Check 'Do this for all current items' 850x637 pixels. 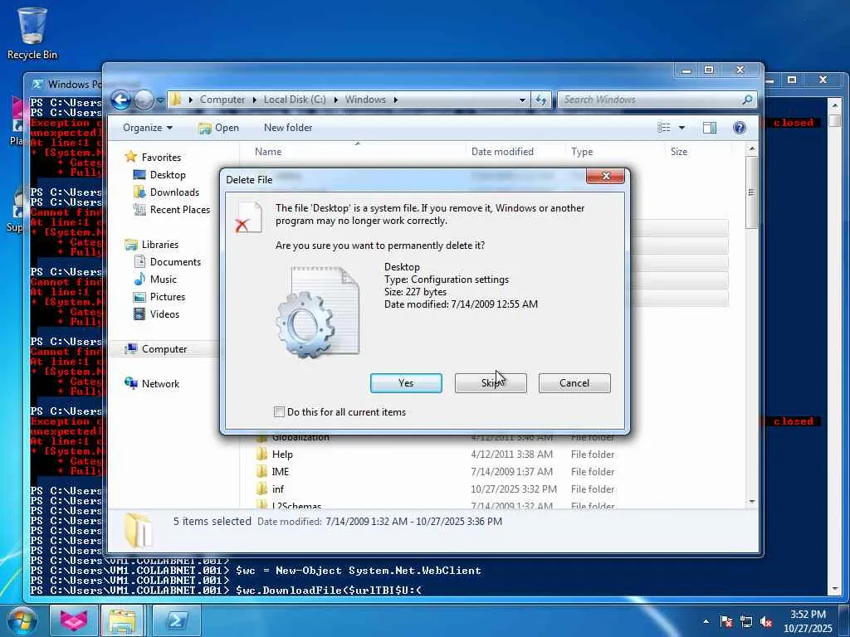pyautogui.click(x=279, y=411)
